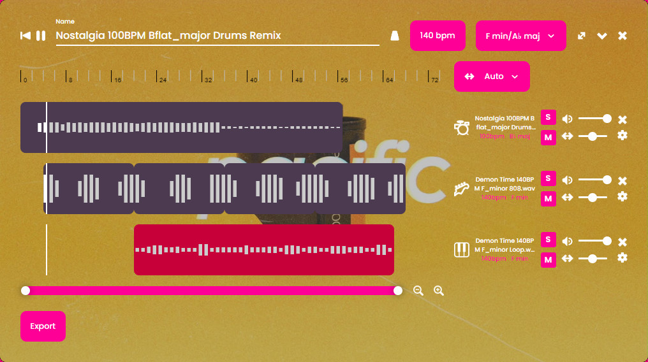Click the left handle of the timeline scrollbar
The width and height of the screenshot is (648, 362).
coord(26,291)
